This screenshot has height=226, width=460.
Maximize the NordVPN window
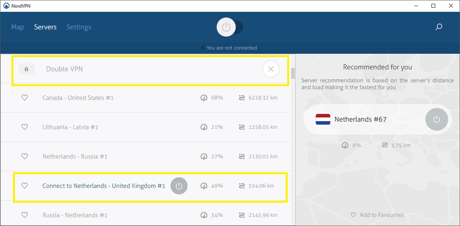tap(433, 6)
